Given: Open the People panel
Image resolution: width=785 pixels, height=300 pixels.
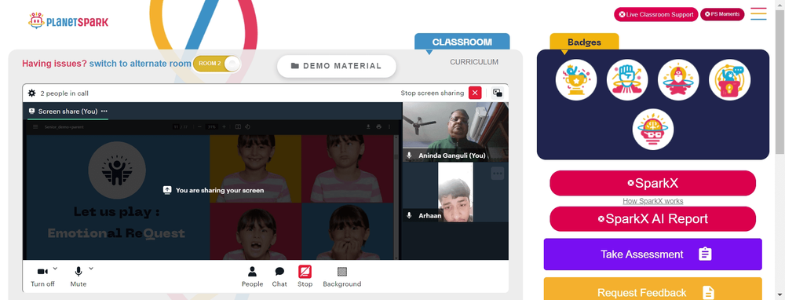Looking at the screenshot, I should [252, 276].
